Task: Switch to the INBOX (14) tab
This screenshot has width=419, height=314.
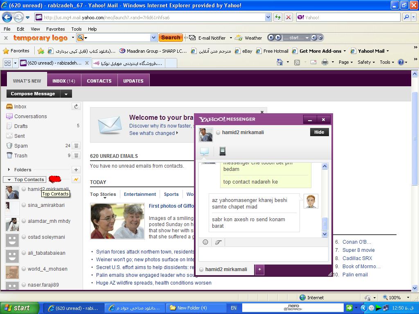Action: point(64,81)
